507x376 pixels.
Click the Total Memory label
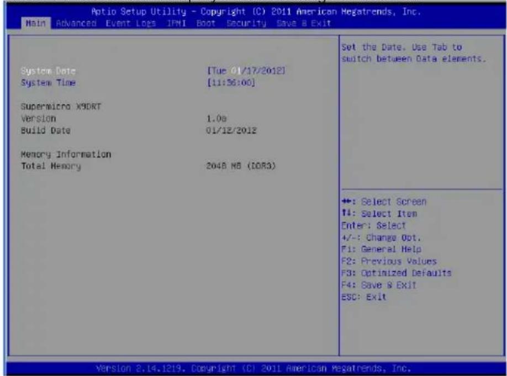[x=51, y=166]
